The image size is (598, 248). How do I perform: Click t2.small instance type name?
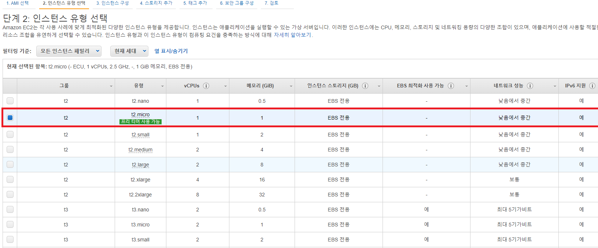(140, 135)
